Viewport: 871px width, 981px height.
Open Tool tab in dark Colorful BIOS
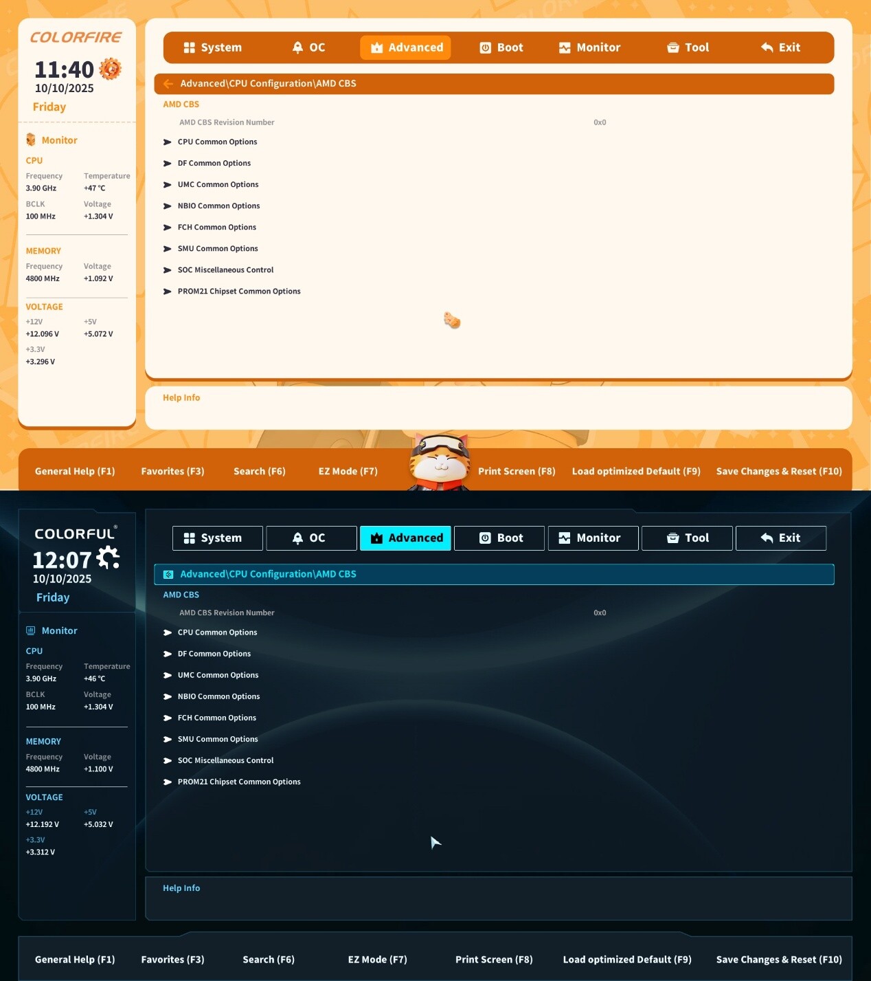click(x=687, y=538)
